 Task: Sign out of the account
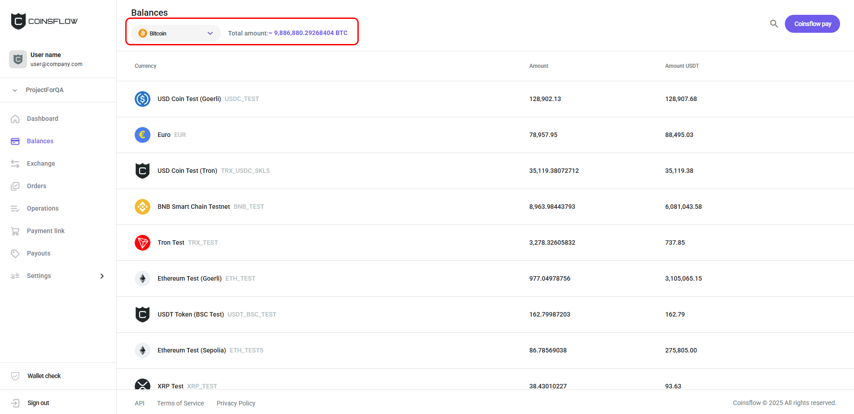point(38,403)
